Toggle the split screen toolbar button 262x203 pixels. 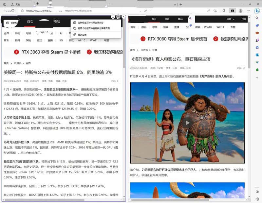[232, 11]
